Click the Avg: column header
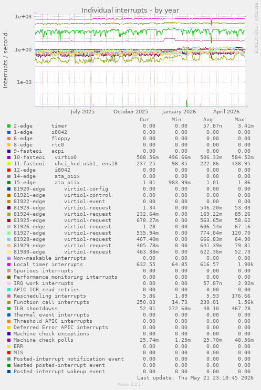Screen dimensions: 261x390 (x=209, y=120)
